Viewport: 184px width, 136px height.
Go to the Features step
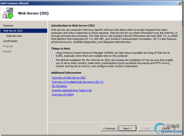8,26
